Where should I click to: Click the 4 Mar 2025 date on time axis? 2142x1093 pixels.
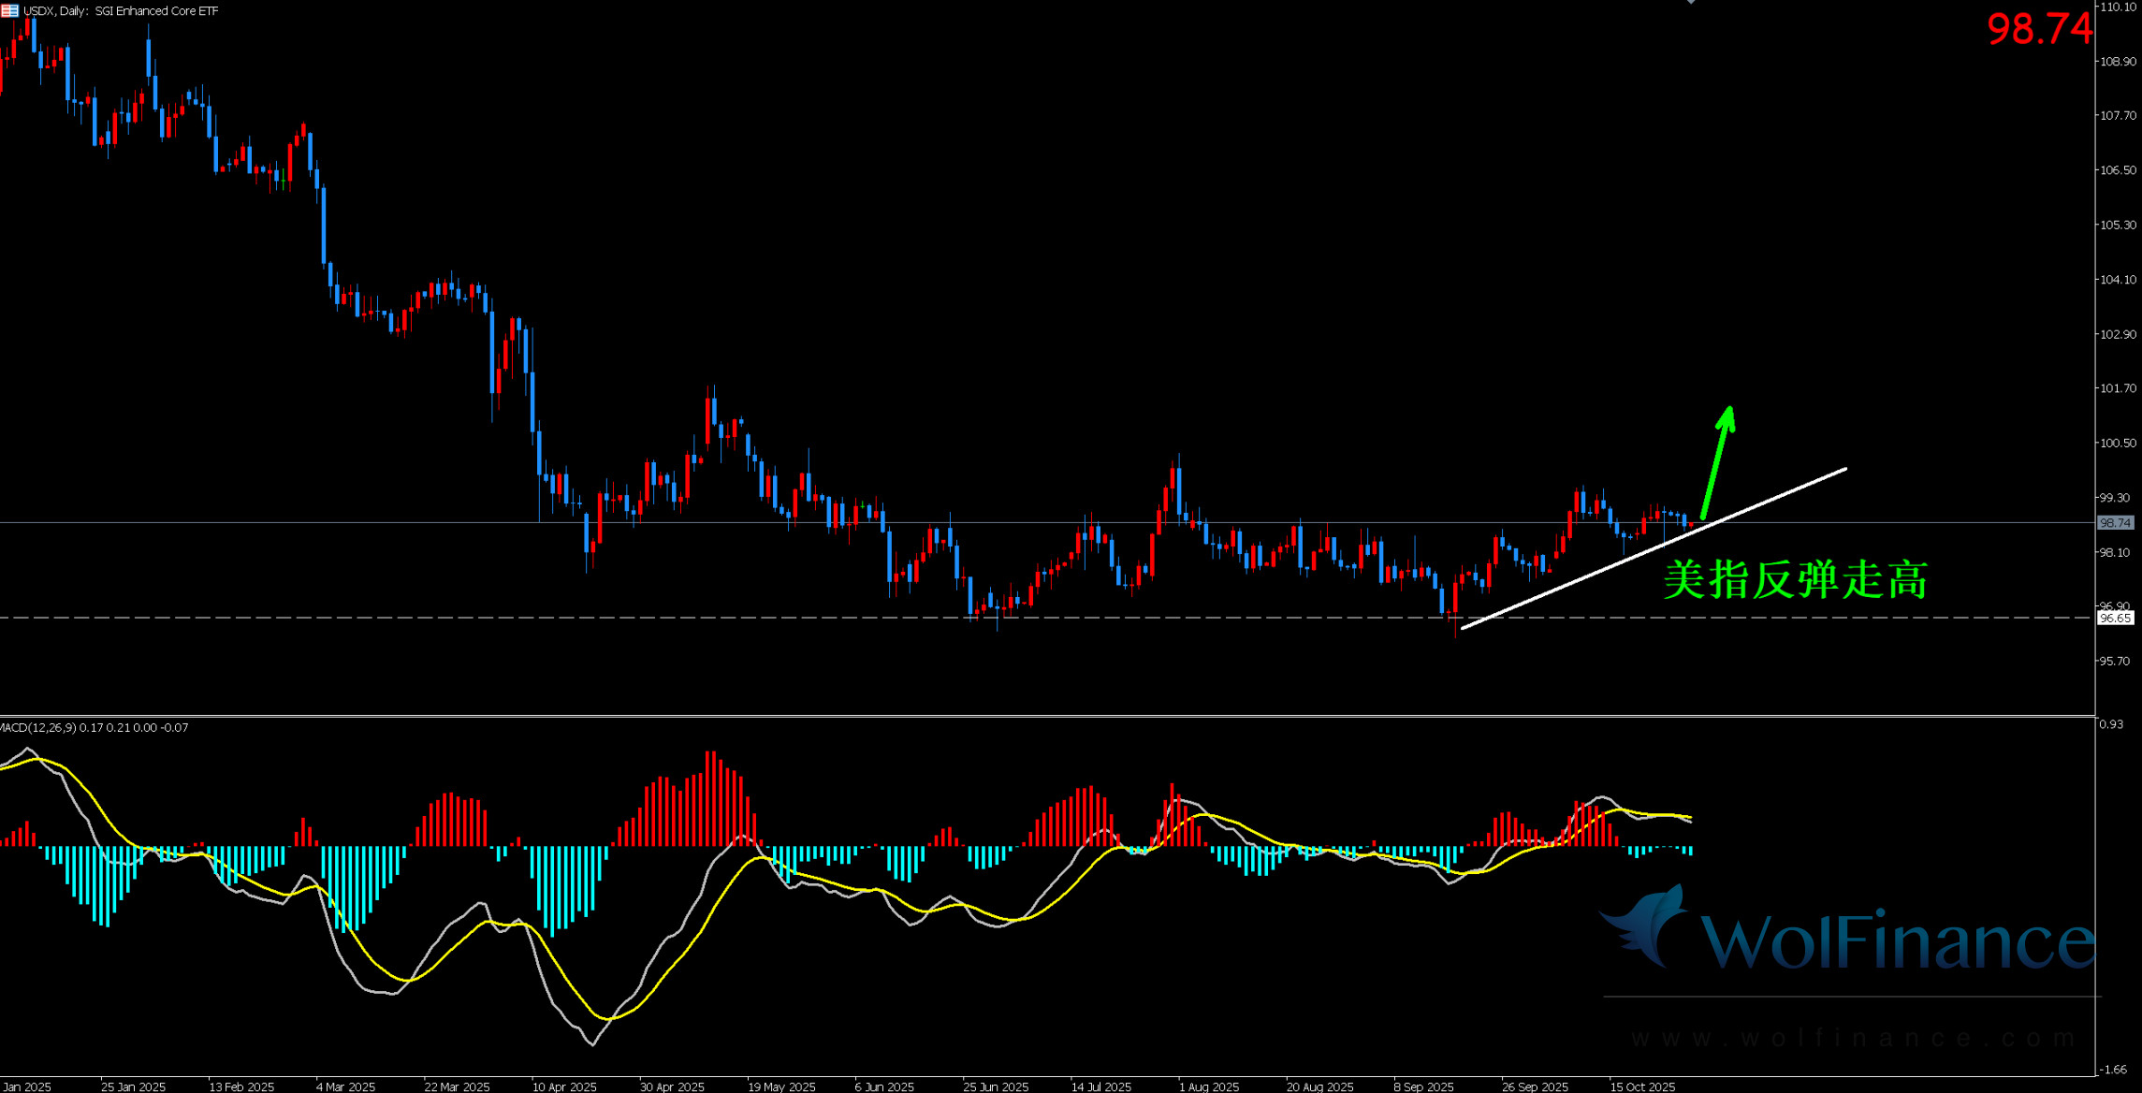coord(345,1086)
